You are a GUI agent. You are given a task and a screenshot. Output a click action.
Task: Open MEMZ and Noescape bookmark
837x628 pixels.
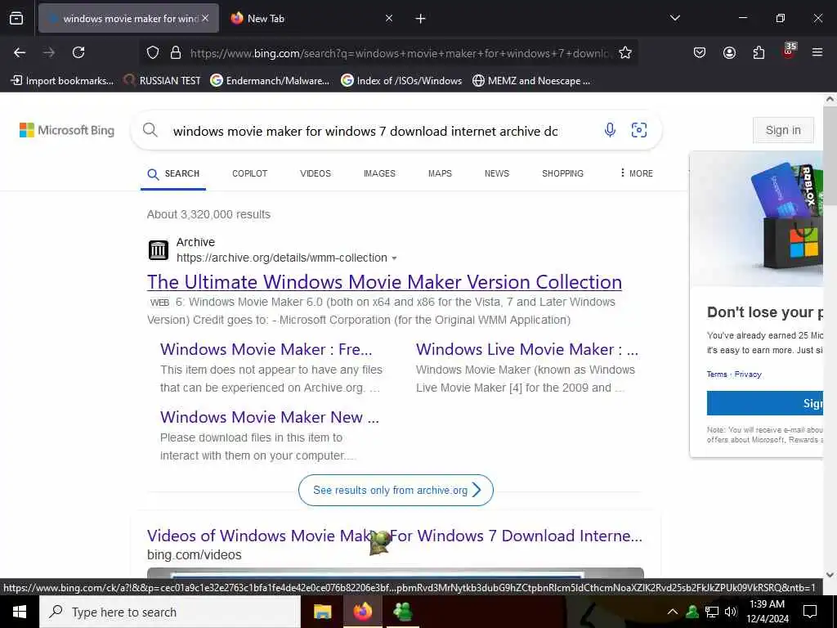click(x=531, y=81)
